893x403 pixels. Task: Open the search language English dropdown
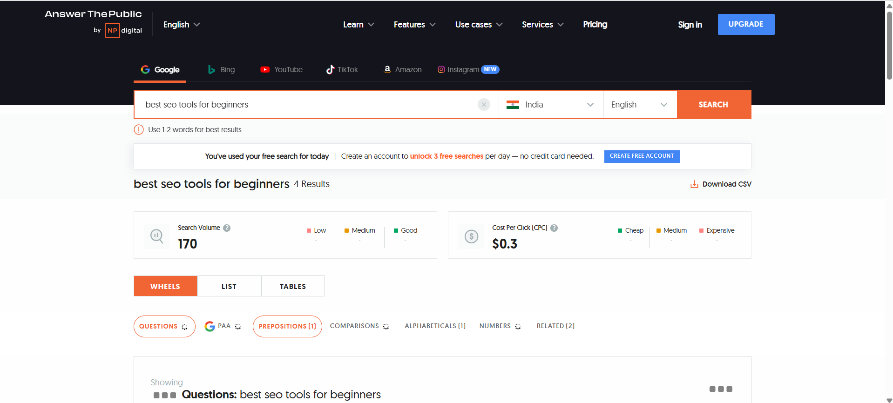(x=640, y=105)
